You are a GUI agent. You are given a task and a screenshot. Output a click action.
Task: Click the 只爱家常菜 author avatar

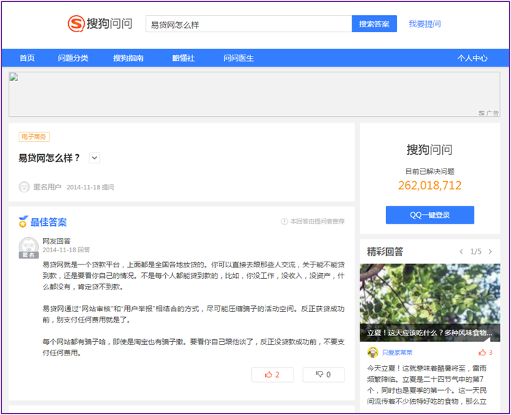coord(372,352)
